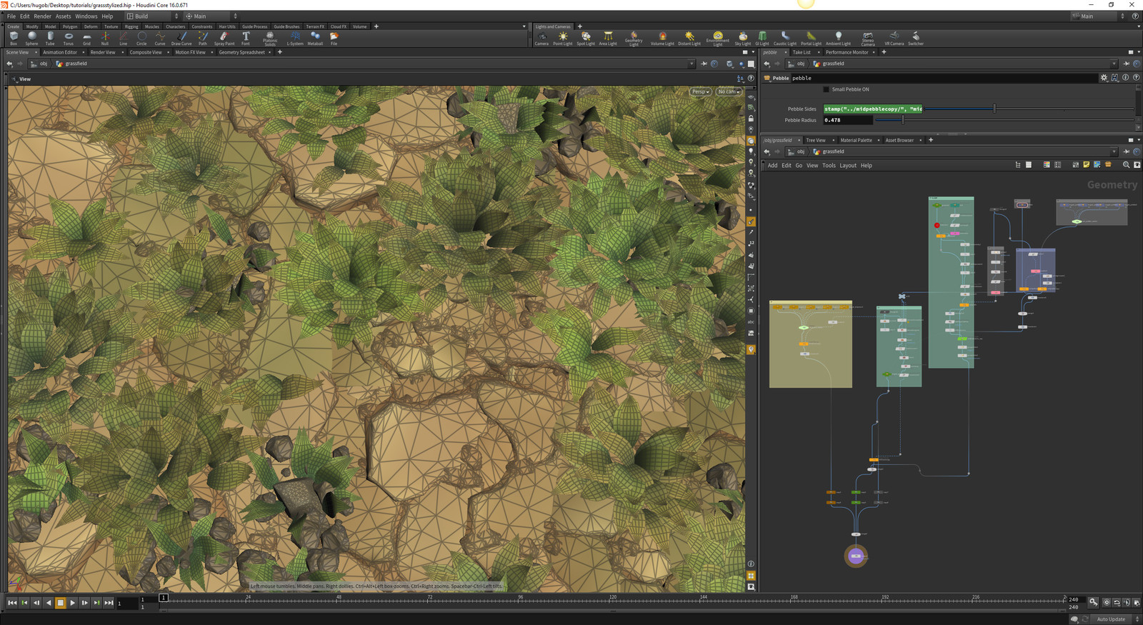
Task: Open the File menu
Action: point(11,16)
